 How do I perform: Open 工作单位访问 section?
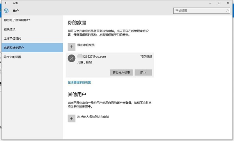click(32, 39)
